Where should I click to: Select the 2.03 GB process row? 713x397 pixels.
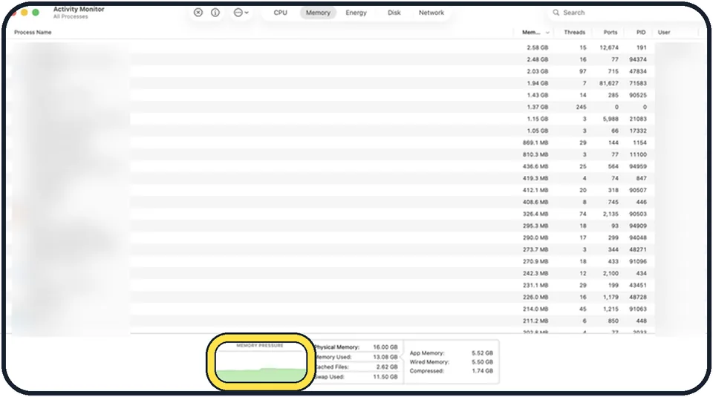point(355,71)
